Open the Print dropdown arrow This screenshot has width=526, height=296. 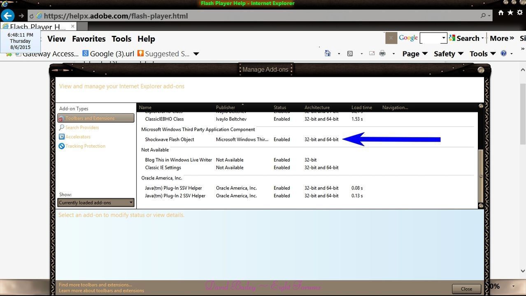tap(393, 54)
